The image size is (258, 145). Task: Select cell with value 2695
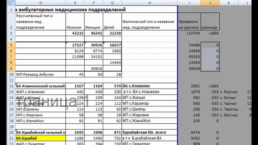pos(75,133)
